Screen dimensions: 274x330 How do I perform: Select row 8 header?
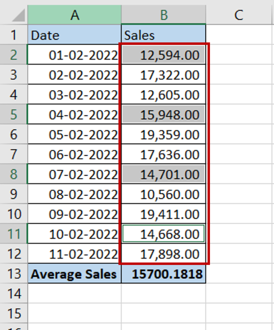pyautogui.click(x=14, y=174)
